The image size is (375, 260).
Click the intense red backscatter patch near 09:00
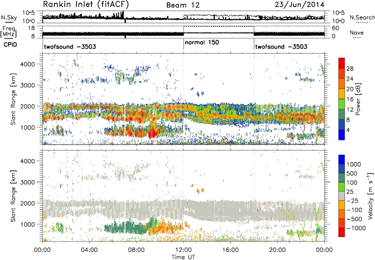pyautogui.click(x=152, y=133)
